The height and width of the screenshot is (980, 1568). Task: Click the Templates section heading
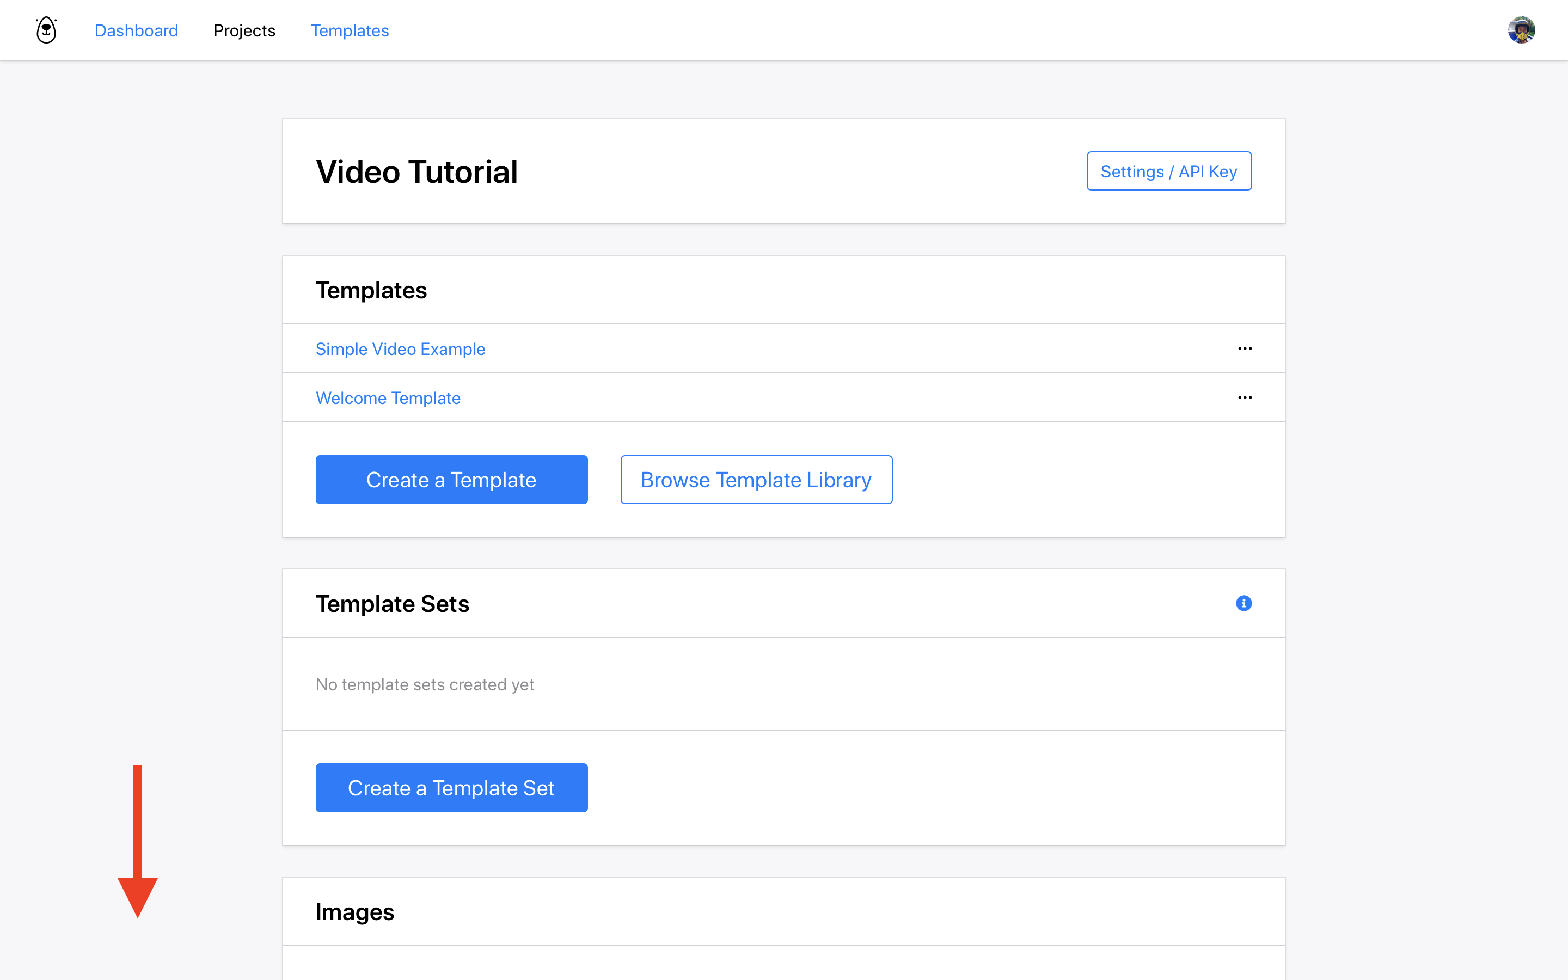371,290
